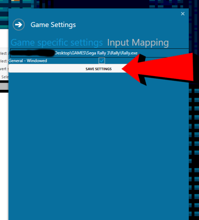Click the blacked-out portion of the path
This screenshot has height=220, width=199.
point(32,53)
